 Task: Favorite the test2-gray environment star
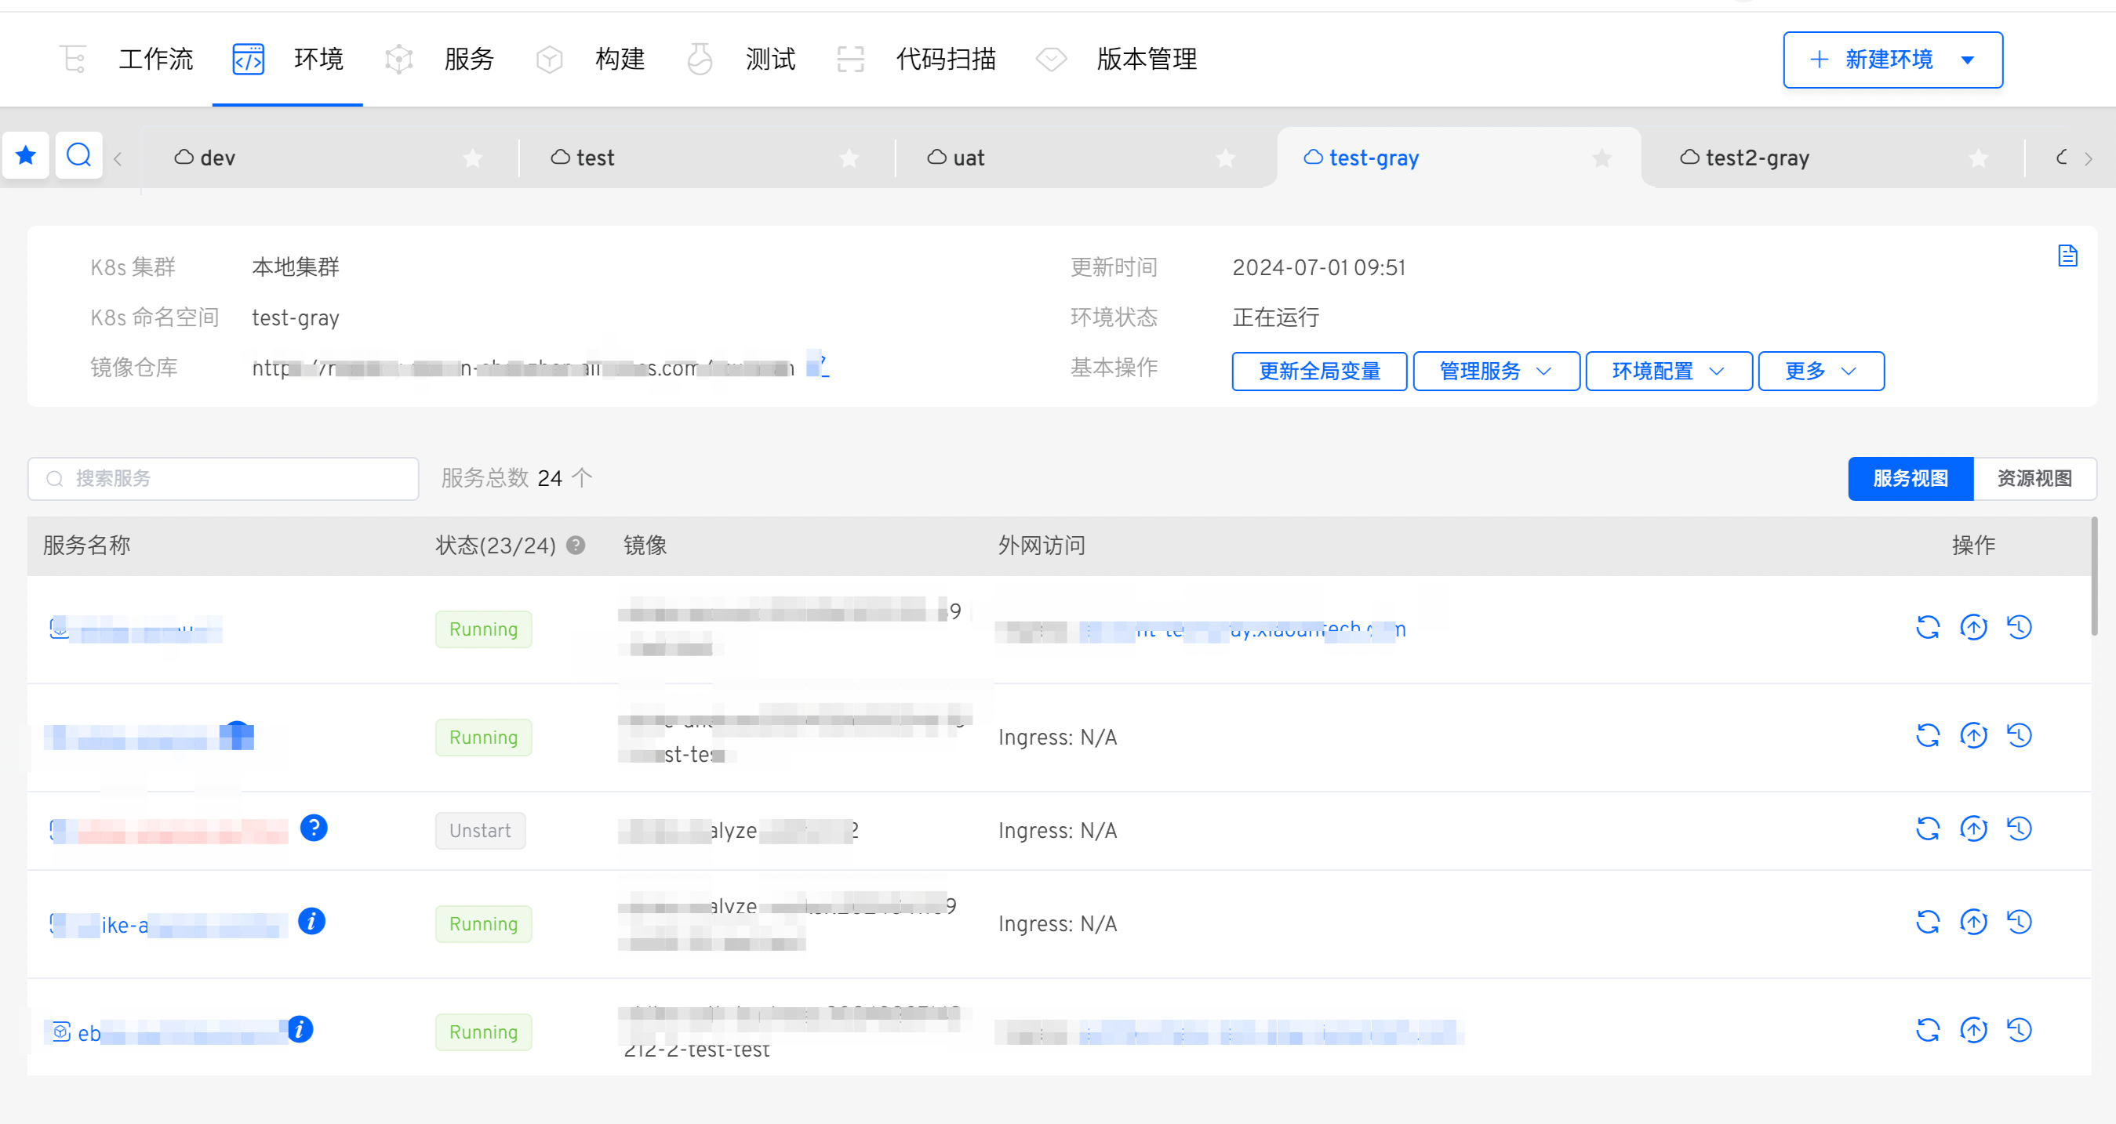[1979, 158]
